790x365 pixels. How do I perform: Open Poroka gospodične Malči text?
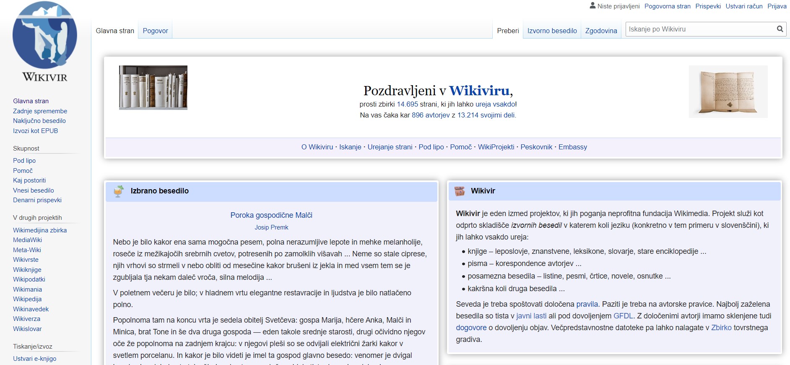tap(271, 215)
